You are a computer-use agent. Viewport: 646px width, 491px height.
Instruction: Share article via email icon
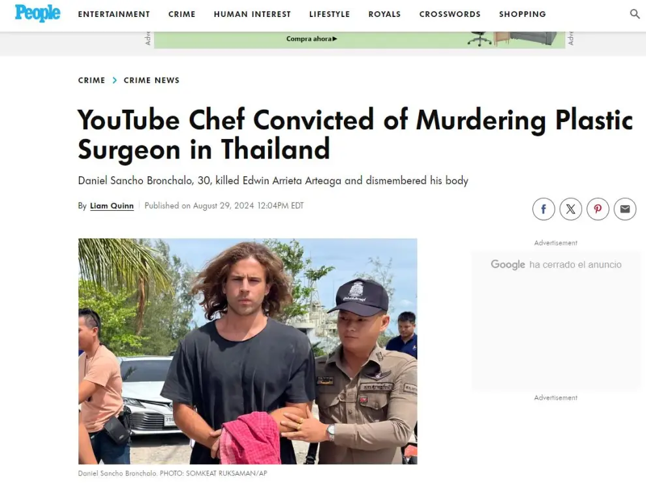tap(625, 209)
